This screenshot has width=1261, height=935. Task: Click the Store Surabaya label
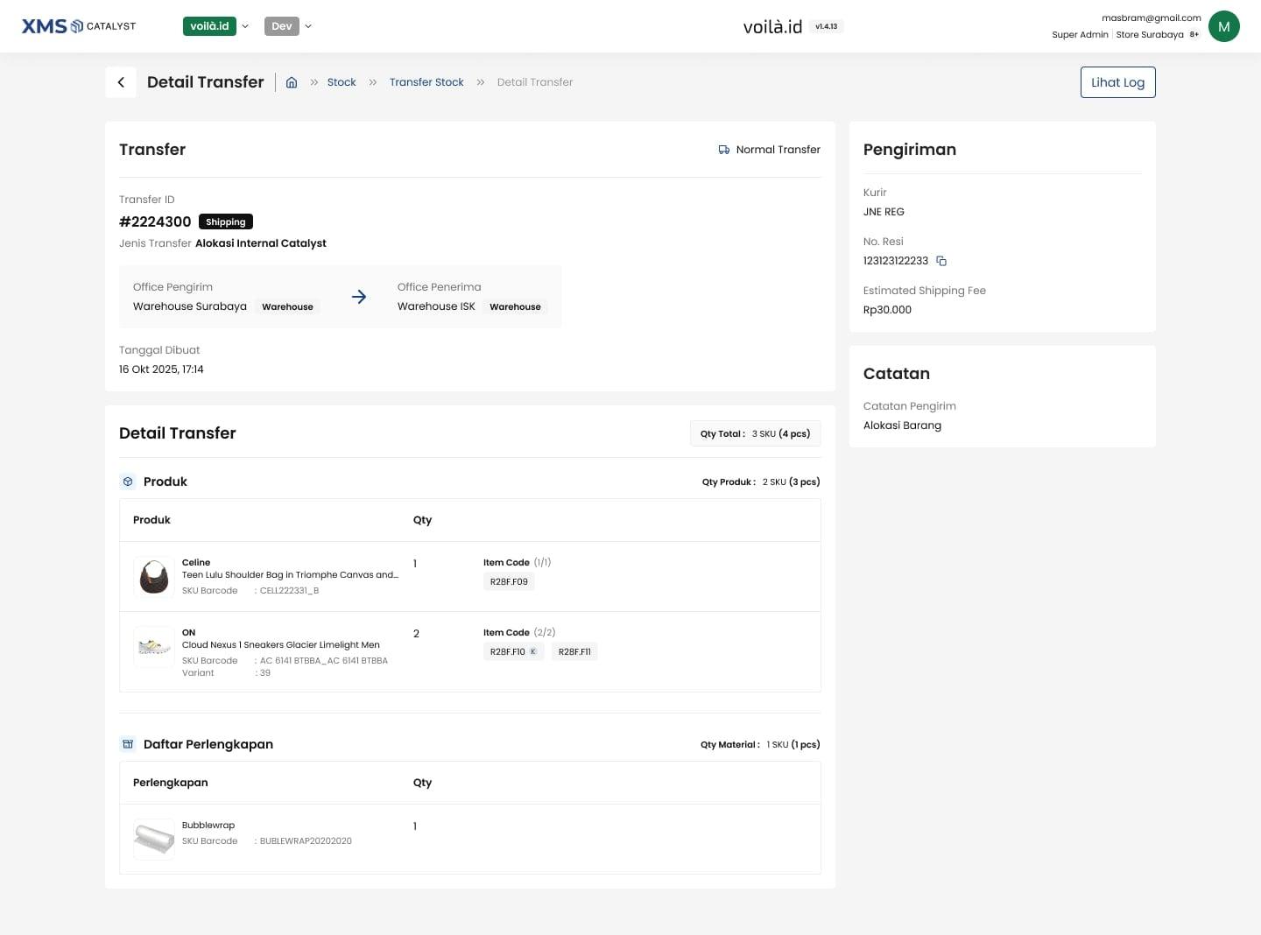click(x=1150, y=35)
